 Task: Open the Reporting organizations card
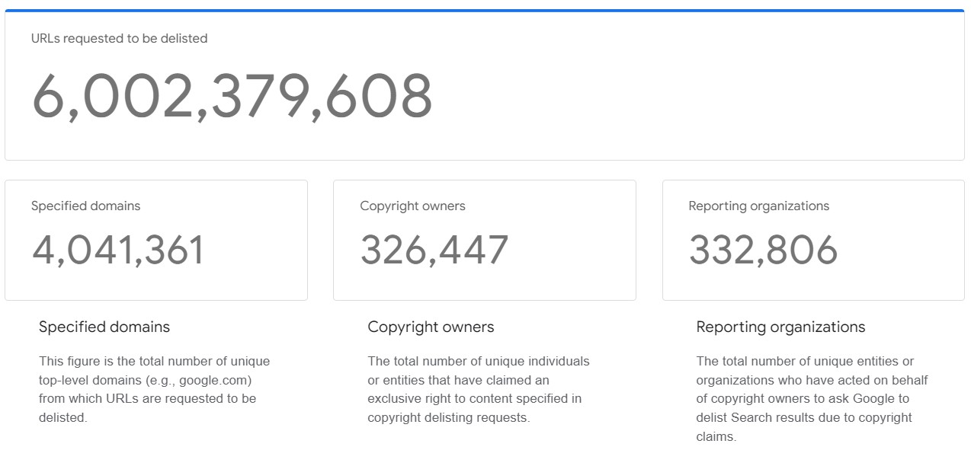813,240
